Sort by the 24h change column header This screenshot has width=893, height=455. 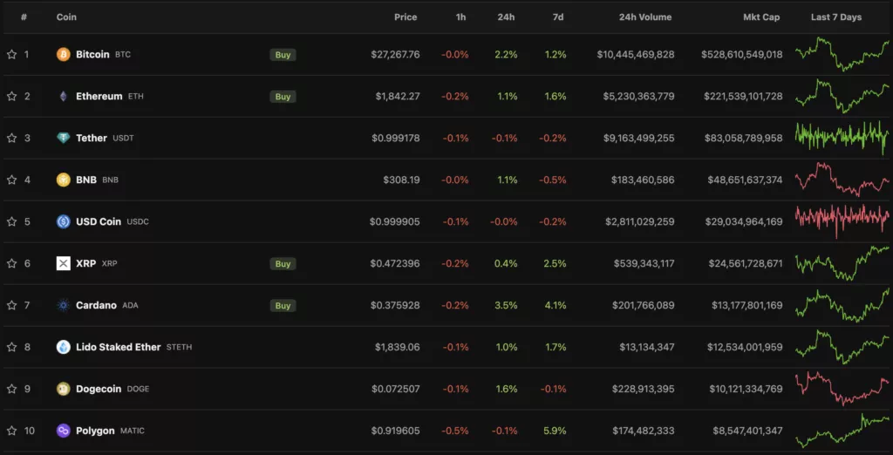[506, 17]
